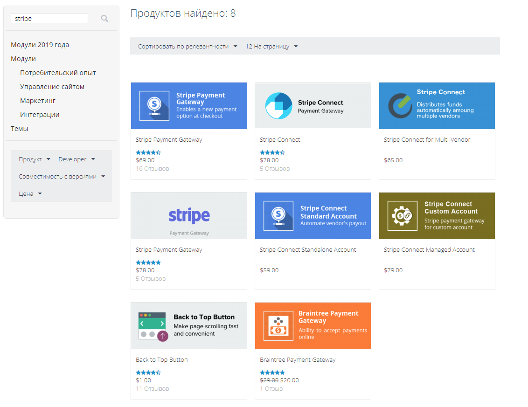Click the star rating above 16 Отзывов
The width and height of the screenshot is (528, 407).
(x=148, y=152)
